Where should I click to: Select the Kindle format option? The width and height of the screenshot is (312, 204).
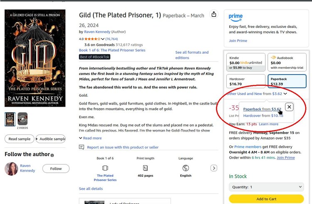[x=245, y=63]
